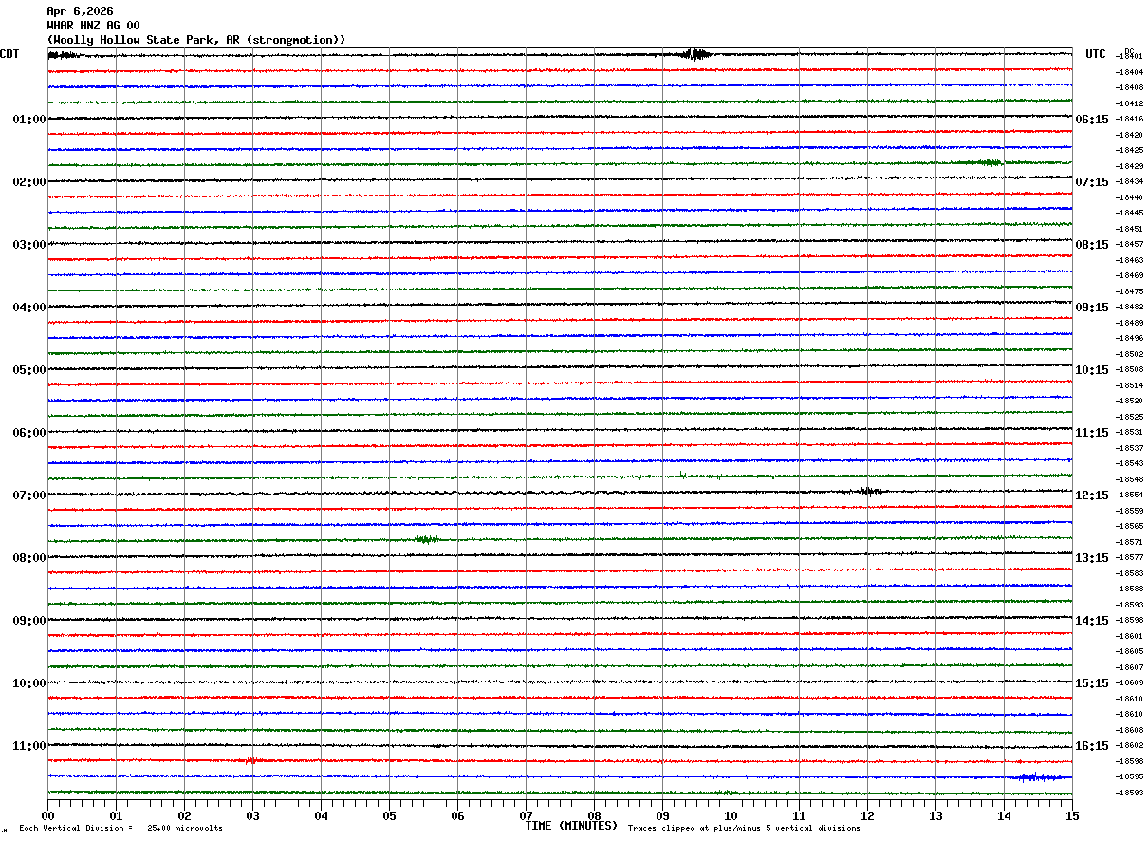Image resolution: width=1148 pixels, height=841 pixels.
Task: Click the black burst on the 07:00 trace
Action: 869,491
